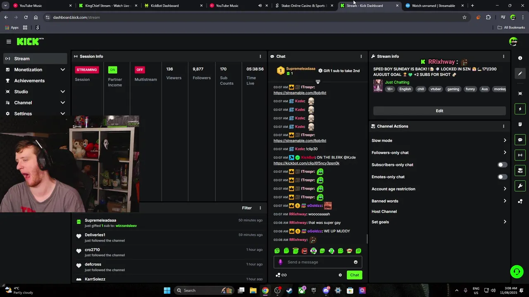Open the browser extensions puzzle icon
529x297 pixels.
(x=488, y=17)
